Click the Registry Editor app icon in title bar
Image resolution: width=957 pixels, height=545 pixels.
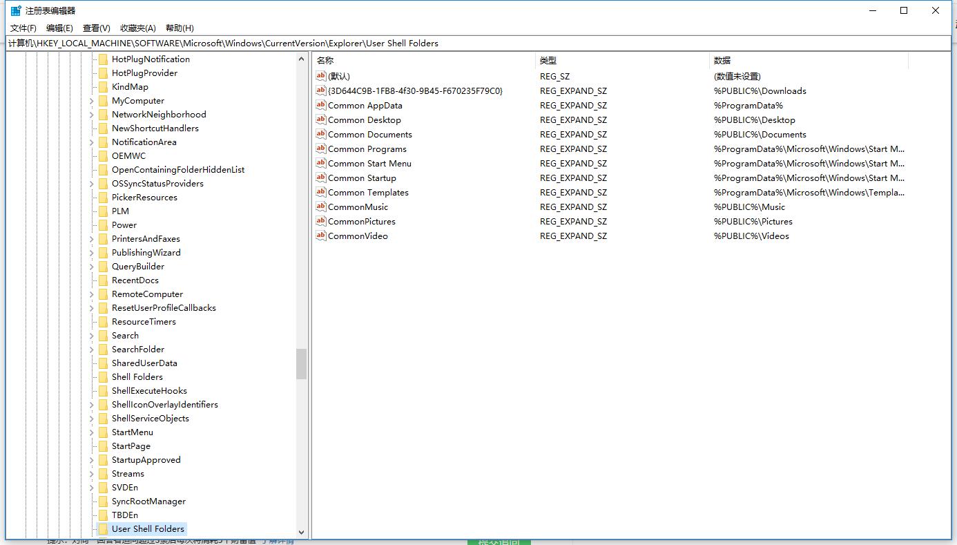pos(15,10)
